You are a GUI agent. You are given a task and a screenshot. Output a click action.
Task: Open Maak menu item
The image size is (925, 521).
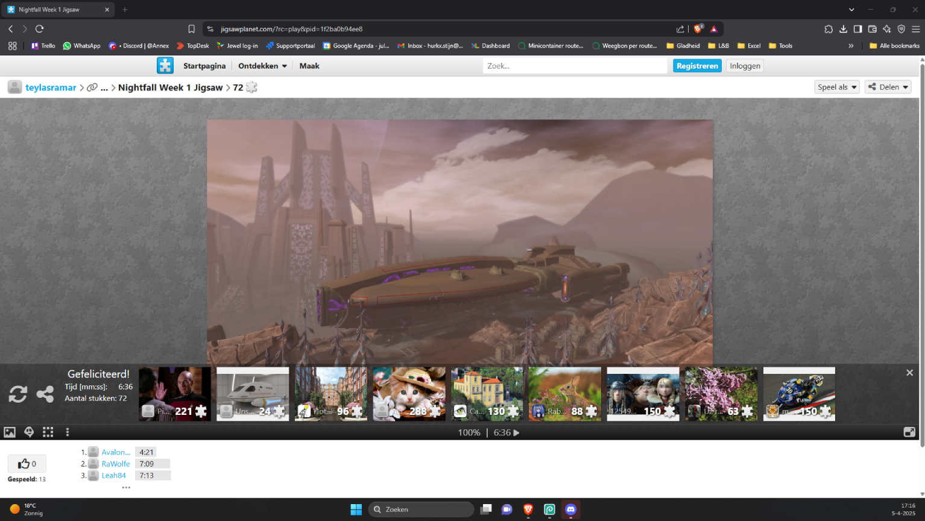click(309, 66)
